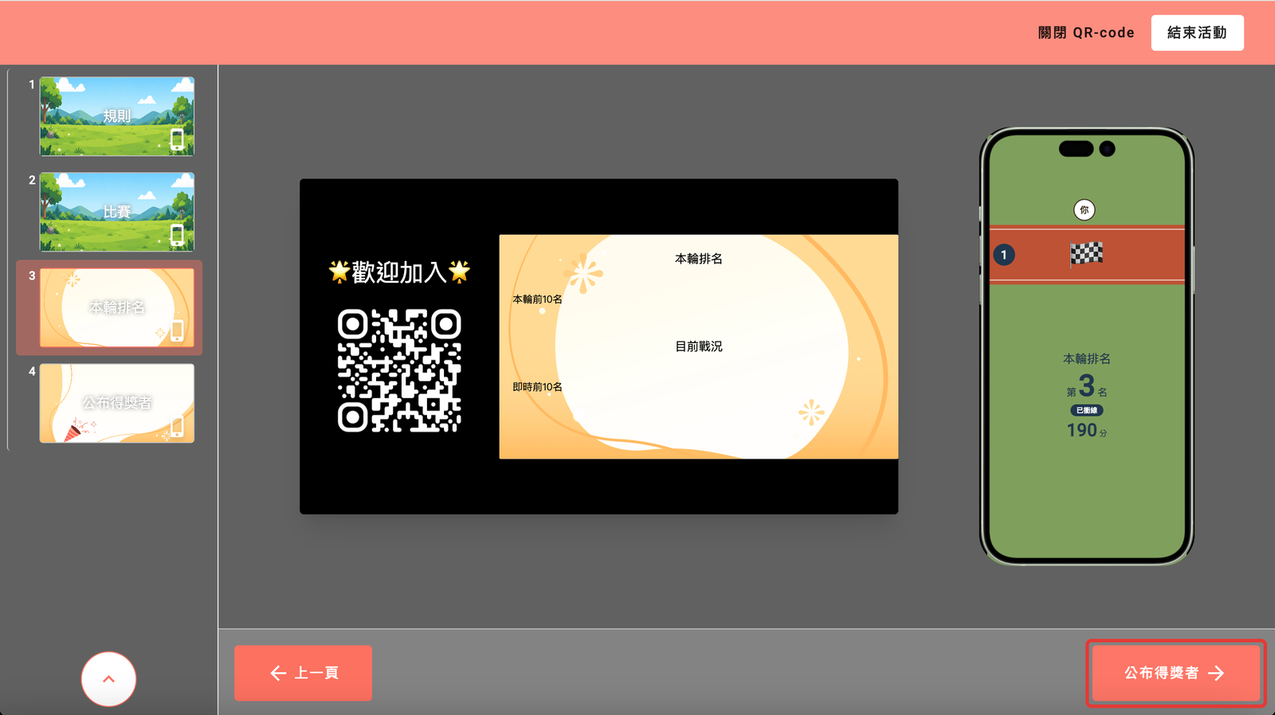Screen dimensions: 1275x715
Task: Click the 第 3 名 rank in the phone preview
Action: (1087, 387)
